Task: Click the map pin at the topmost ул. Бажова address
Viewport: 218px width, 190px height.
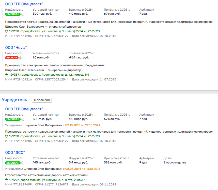Action: point(7,31)
